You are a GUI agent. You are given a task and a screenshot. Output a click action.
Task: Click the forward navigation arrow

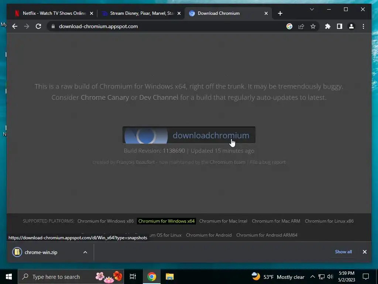tap(27, 26)
